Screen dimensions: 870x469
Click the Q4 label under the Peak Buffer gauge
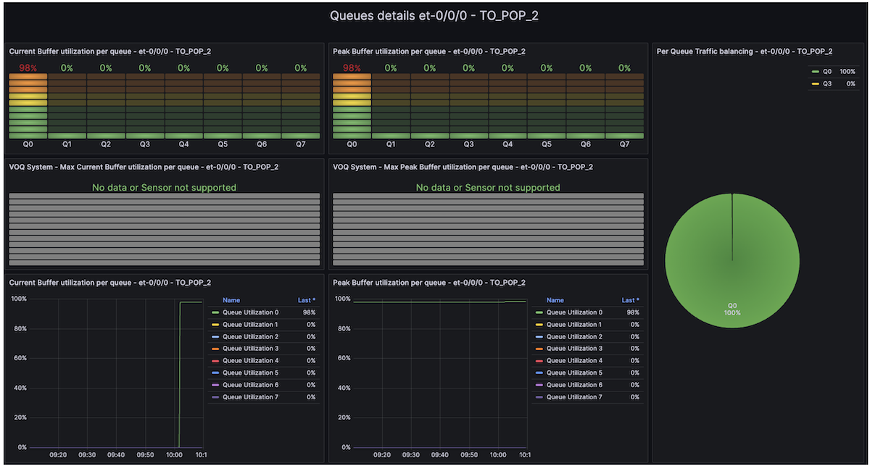click(507, 144)
